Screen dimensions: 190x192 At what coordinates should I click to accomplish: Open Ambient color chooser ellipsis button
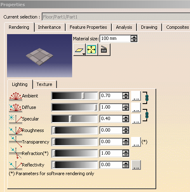pos(136,96)
